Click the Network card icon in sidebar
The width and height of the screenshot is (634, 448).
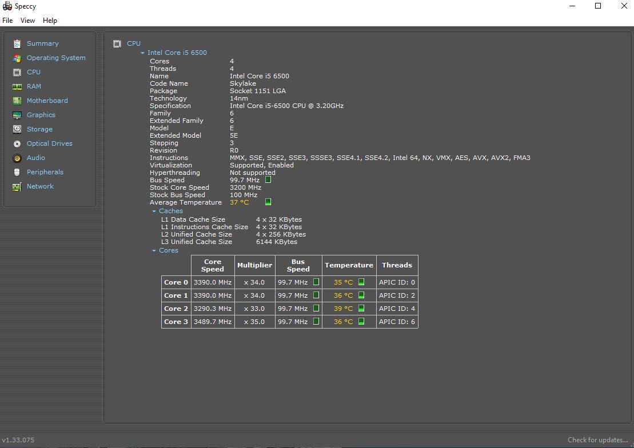click(x=17, y=187)
